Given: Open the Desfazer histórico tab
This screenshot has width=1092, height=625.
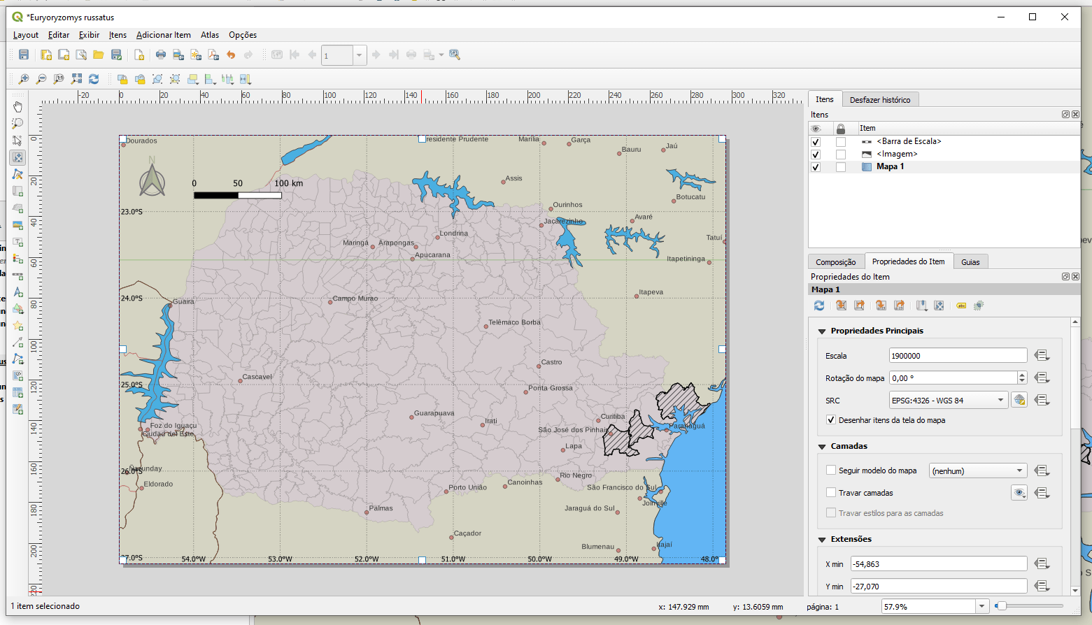Looking at the screenshot, I should [879, 100].
